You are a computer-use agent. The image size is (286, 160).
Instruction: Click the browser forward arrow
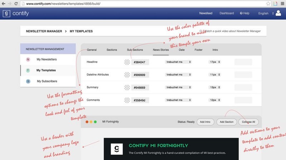click(10, 4)
